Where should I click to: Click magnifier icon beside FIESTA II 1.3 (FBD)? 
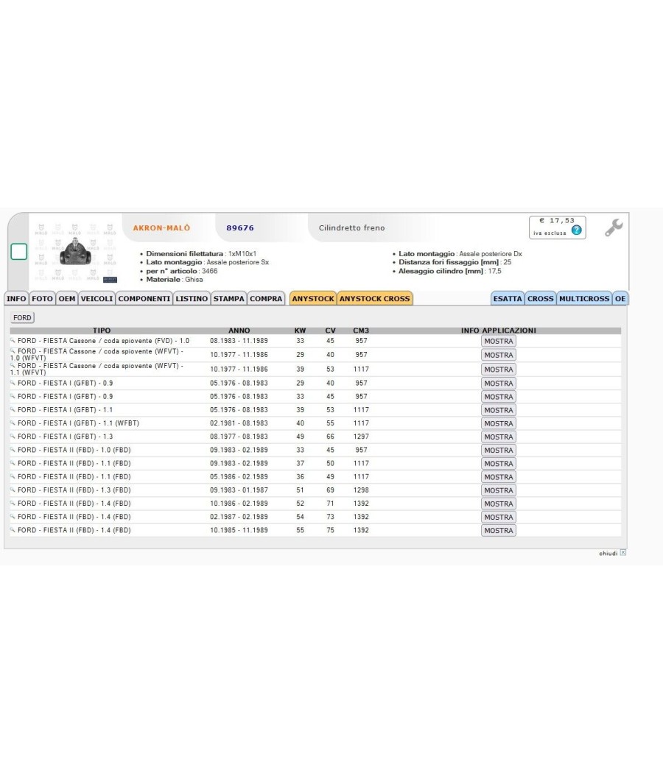[13, 490]
